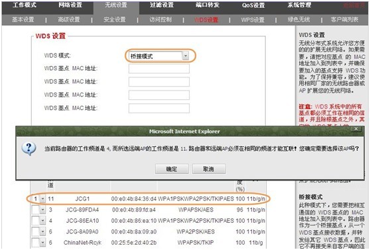Click the WDS 设置 heading in the help panel
This screenshot has height=250, width=370.
[312, 35]
